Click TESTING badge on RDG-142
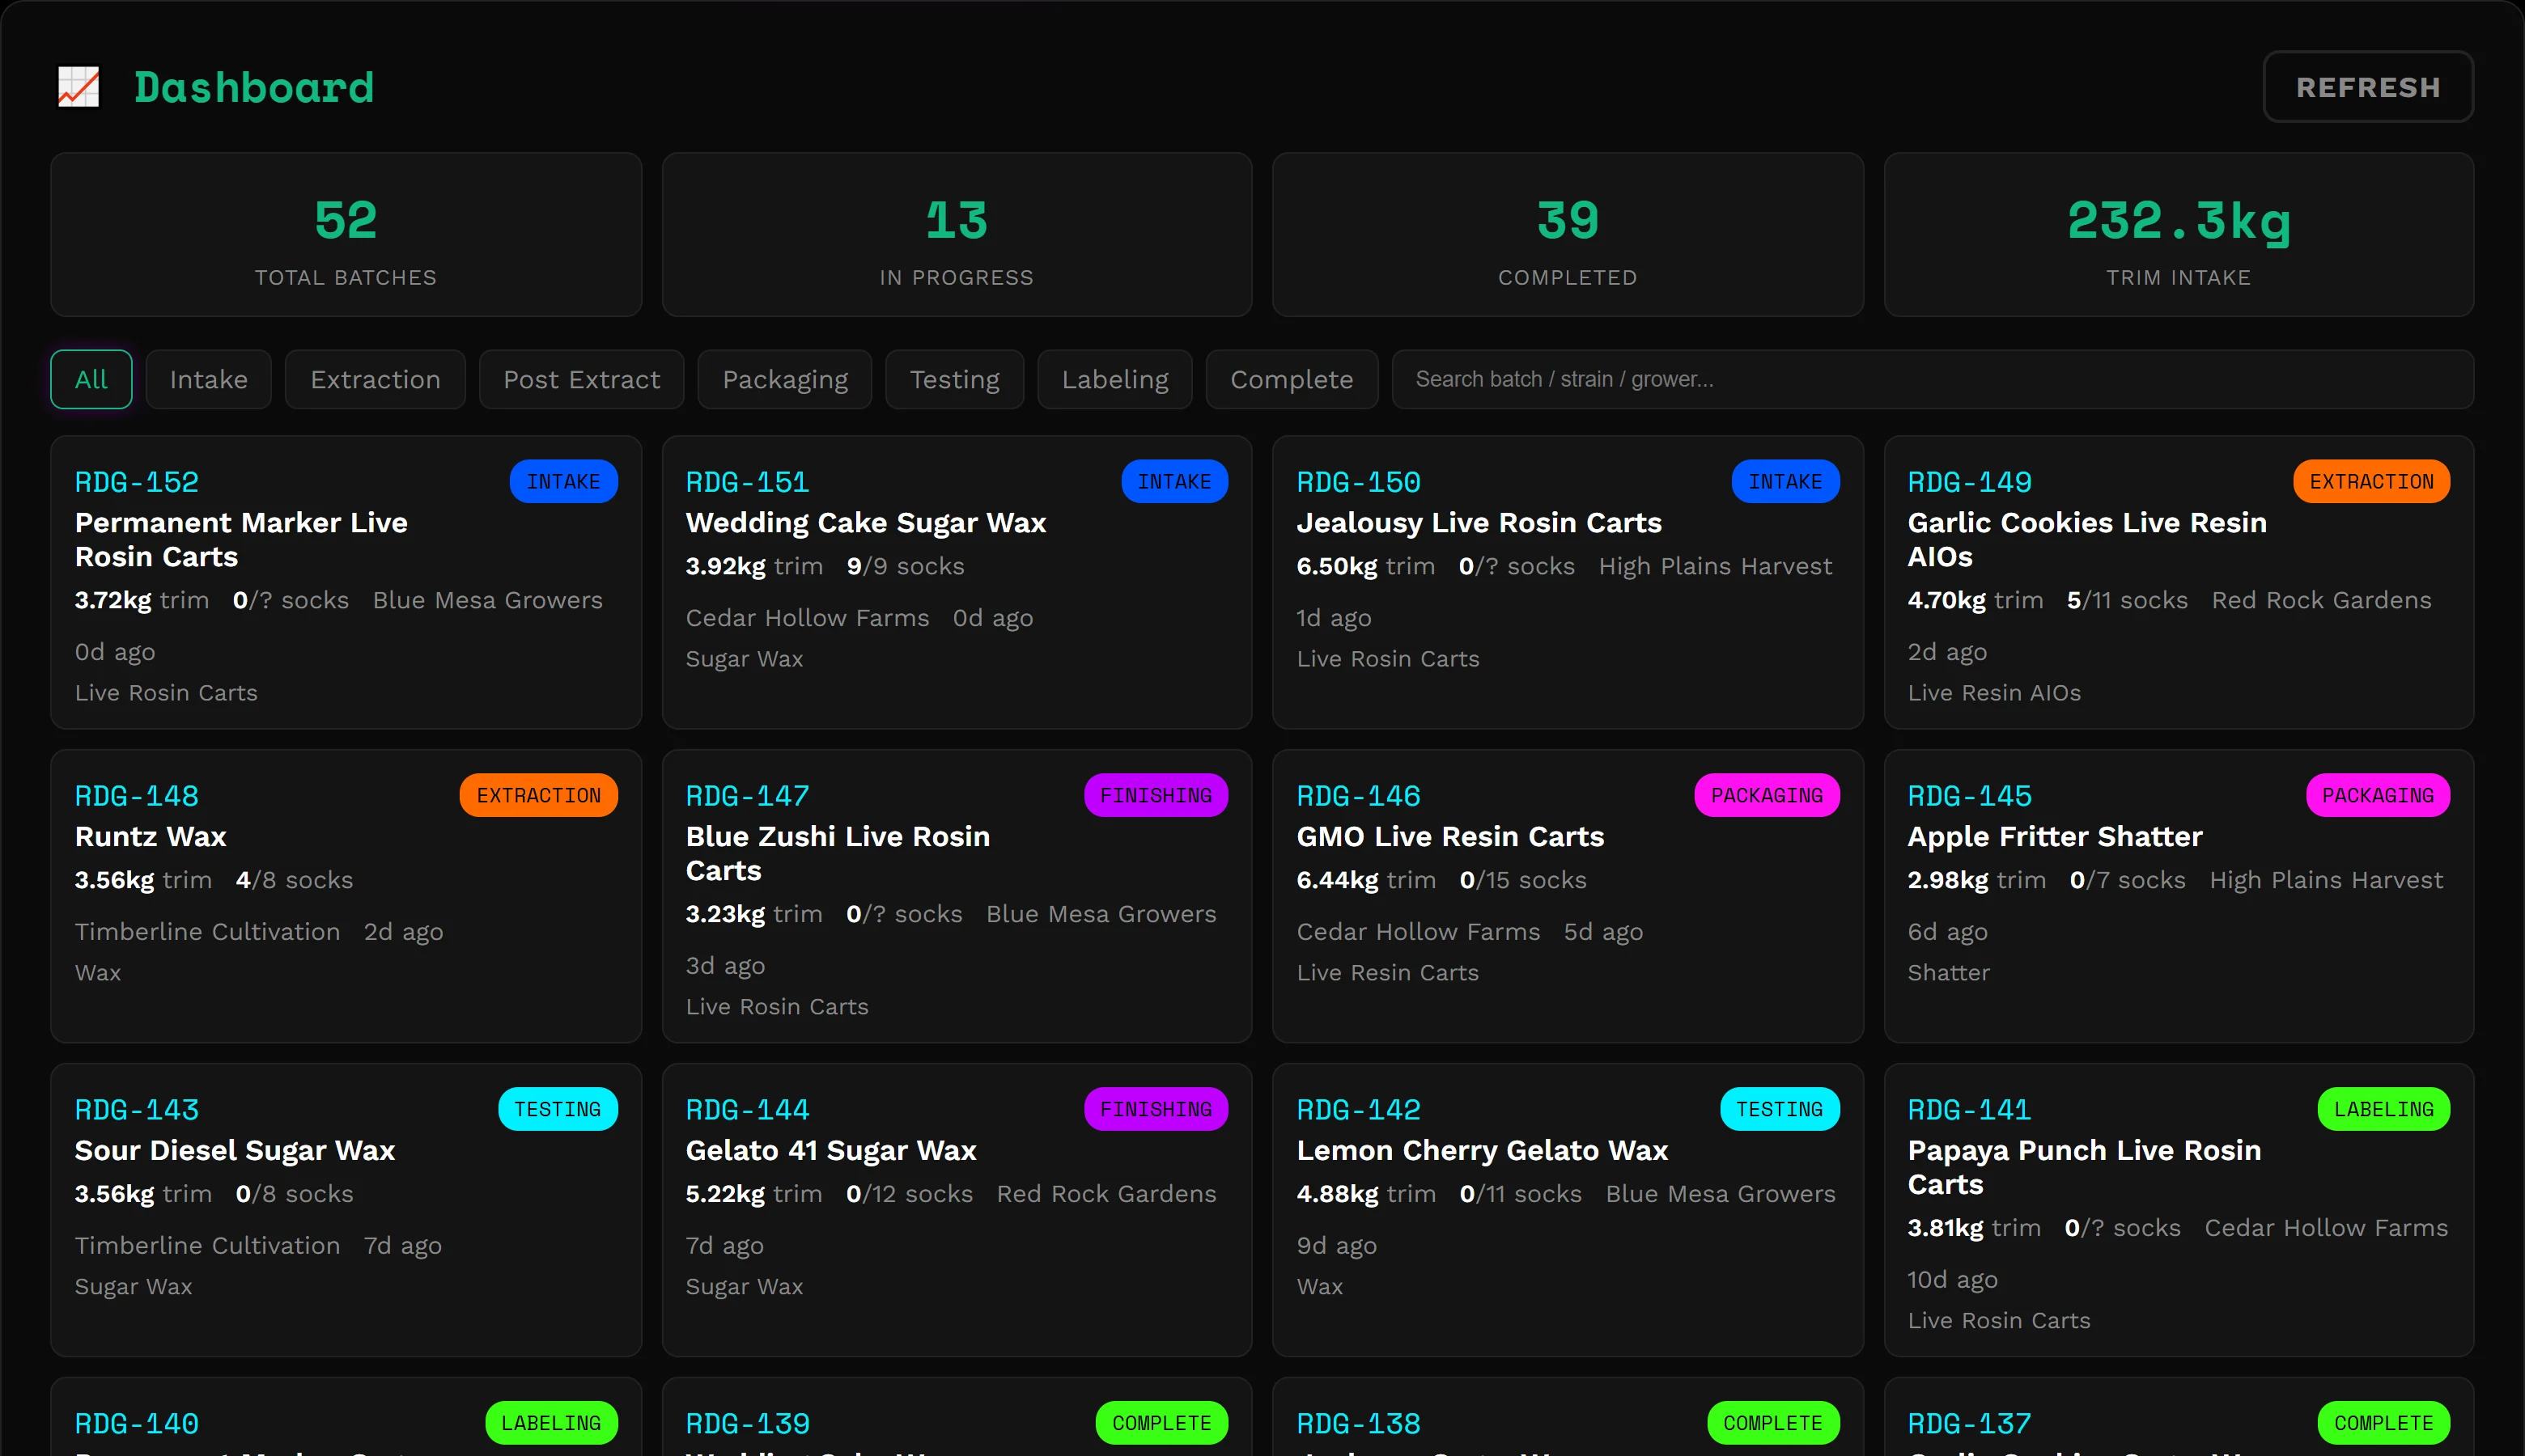This screenshot has height=1456, width=2525. click(1780, 1110)
